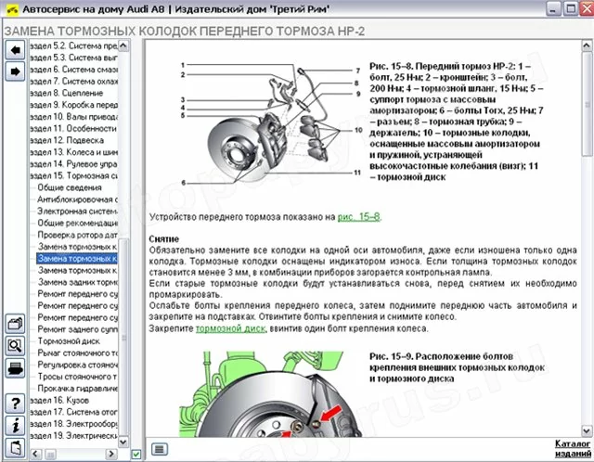Click tree panel scroll up arrow
Image resolution: width=594 pixels, height=462 pixels.
[123, 45]
